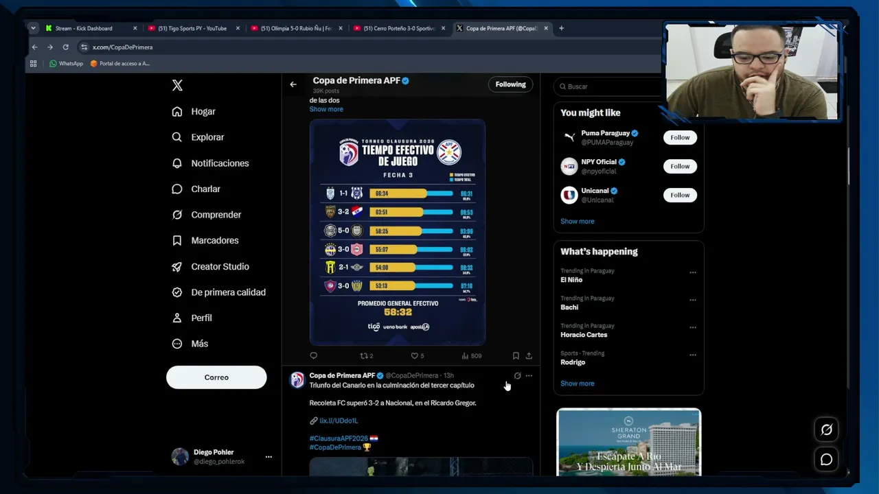This screenshot has height=494, width=879.
Task: Open the Notificaciones bell icon
Action: tap(177, 163)
